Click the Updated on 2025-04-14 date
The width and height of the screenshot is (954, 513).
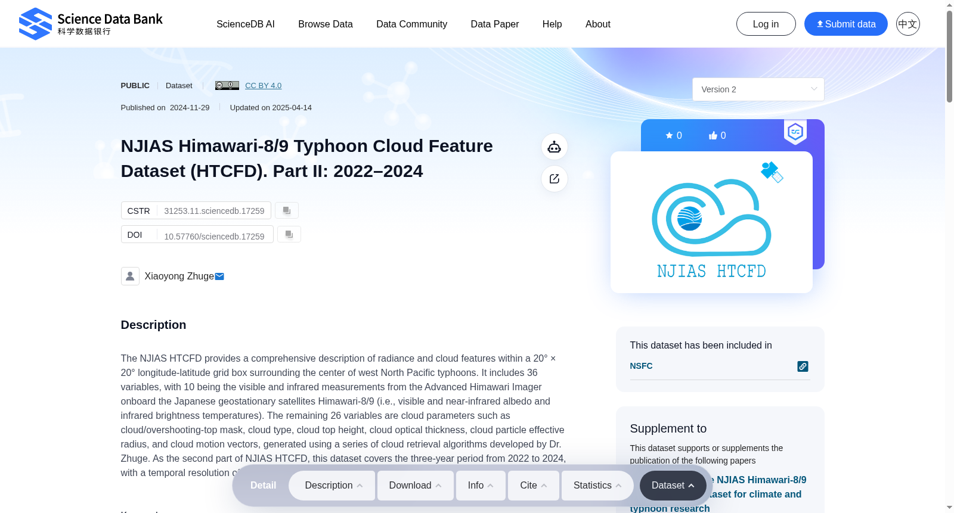click(x=271, y=108)
